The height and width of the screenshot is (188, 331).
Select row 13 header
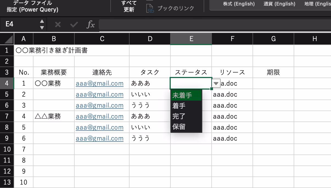coord(7,182)
